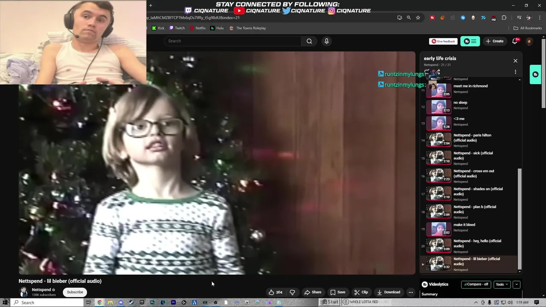Screen dimensions: 546x307
Task: Open the Videolytics Tools dropdown
Action: pyautogui.click(x=502, y=284)
